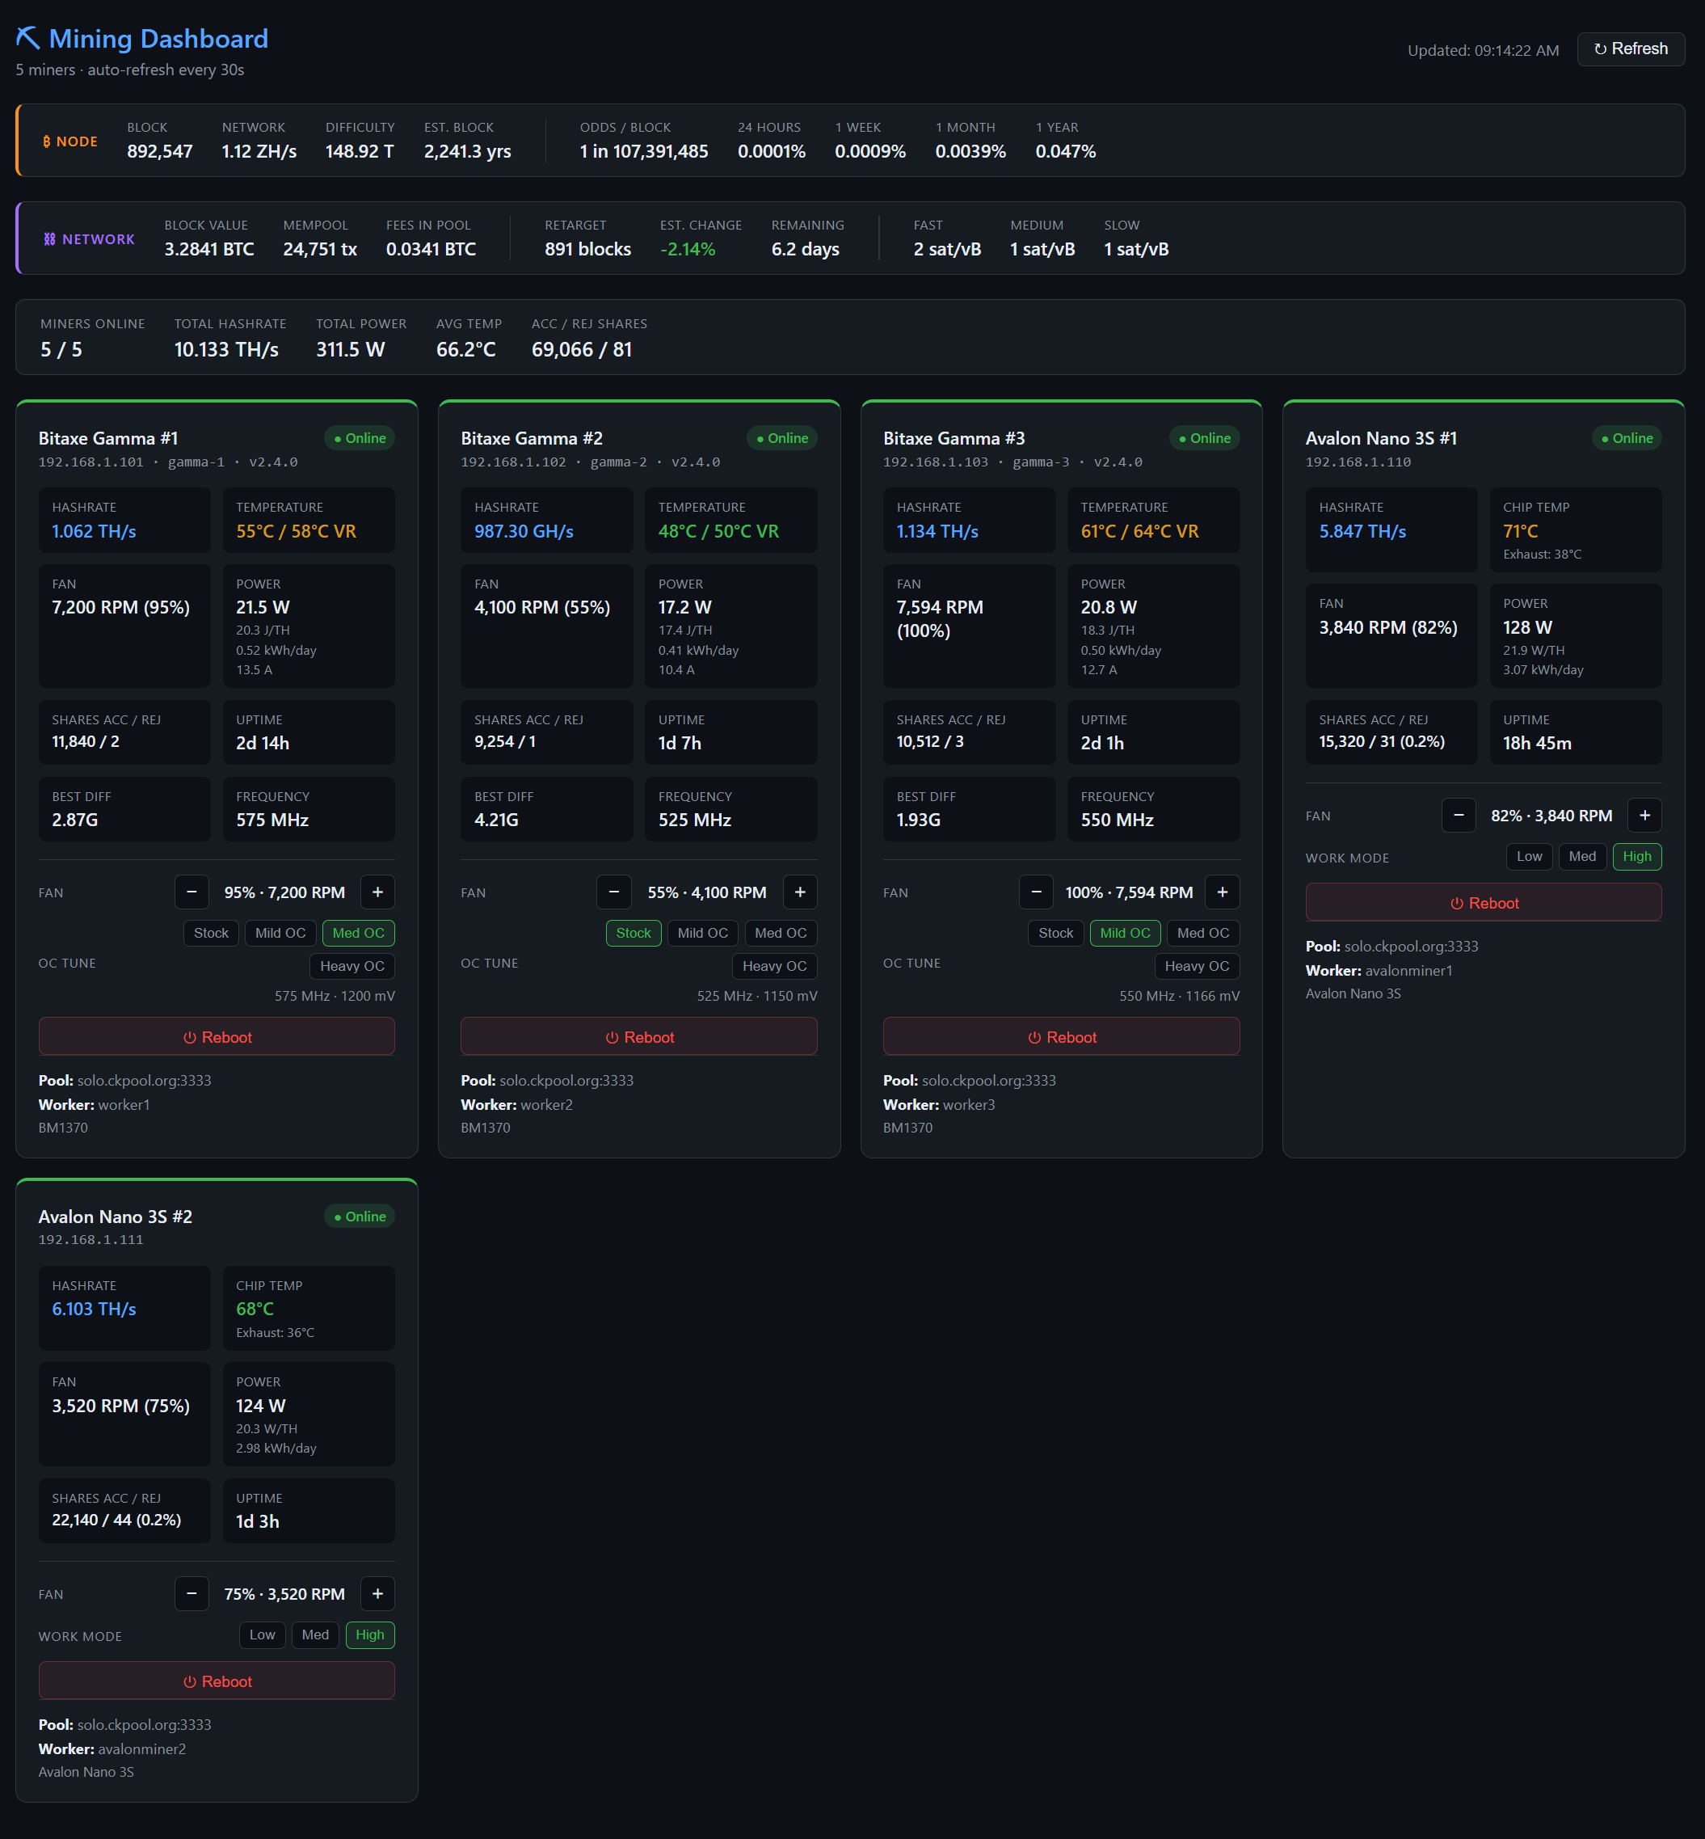Image resolution: width=1705 pixels, height=1839 pixels.
Task: Choose Heavy OC for Bitaxe Gamma #2
Action: [x=774, y=966]
